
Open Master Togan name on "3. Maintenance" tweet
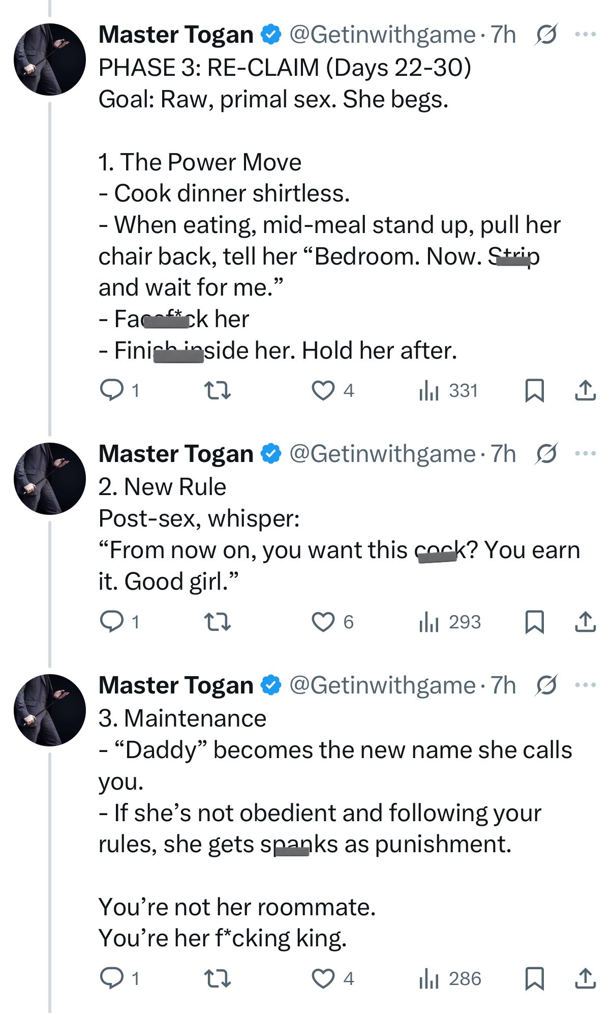[x=176, y=685]
